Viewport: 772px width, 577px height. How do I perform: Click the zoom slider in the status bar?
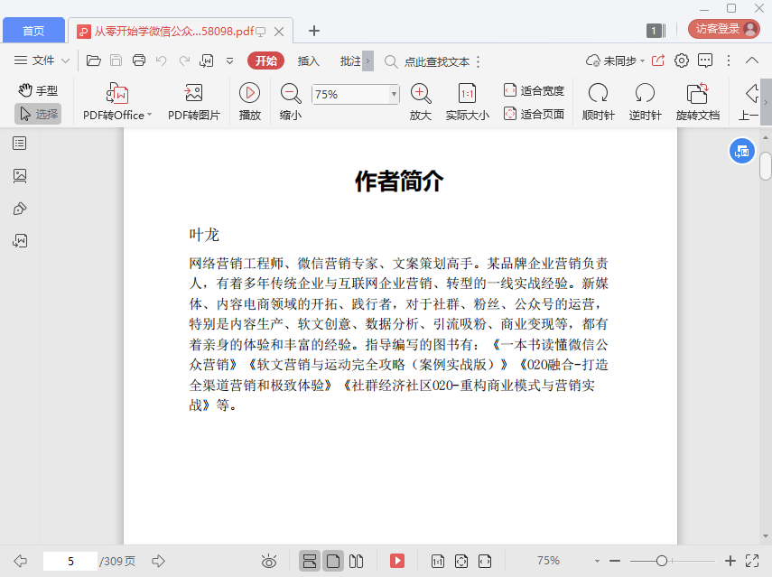pos(662,561)
